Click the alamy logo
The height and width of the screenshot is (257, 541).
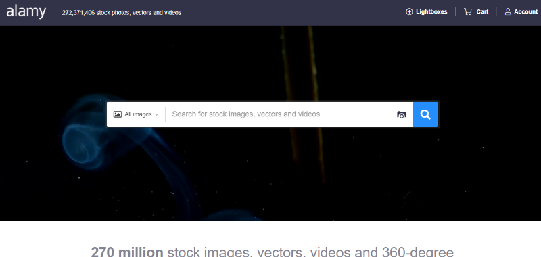tap(26, 11)
